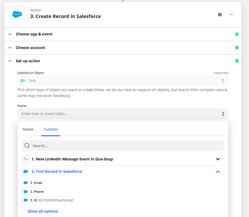
Task: Click green checkmark beside Choose app & event
Action: (x=237, y=34)
